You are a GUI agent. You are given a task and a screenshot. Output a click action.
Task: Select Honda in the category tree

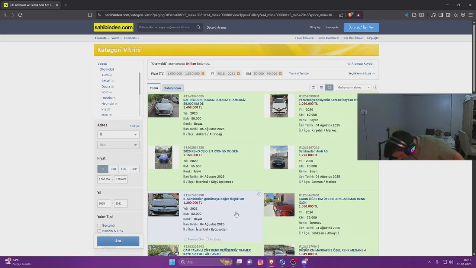click(106, 98)
